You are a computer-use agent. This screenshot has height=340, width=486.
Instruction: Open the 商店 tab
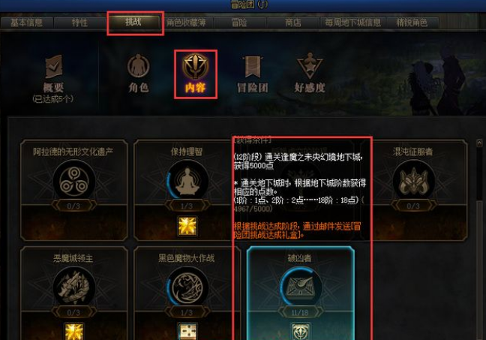pos(293,23)
